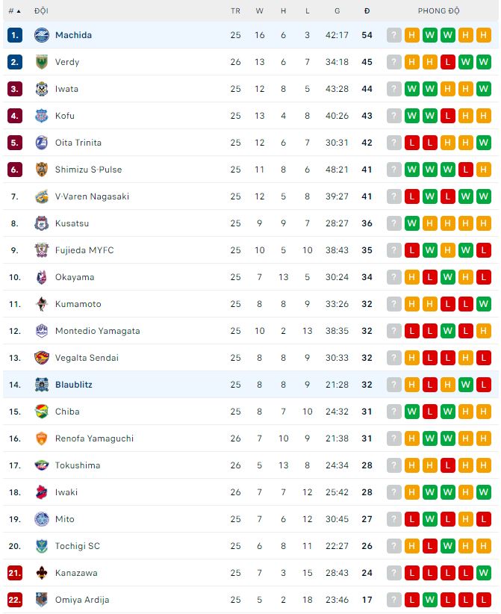Click the Verdy team crest icon
501x614 pixels.
[42, 62]
